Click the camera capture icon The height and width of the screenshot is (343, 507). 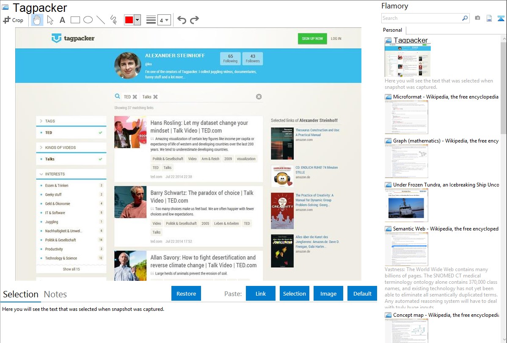(x=477, y=18)
